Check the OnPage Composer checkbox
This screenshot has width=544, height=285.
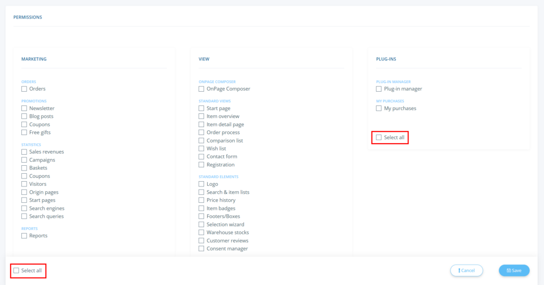pos(201,89)
